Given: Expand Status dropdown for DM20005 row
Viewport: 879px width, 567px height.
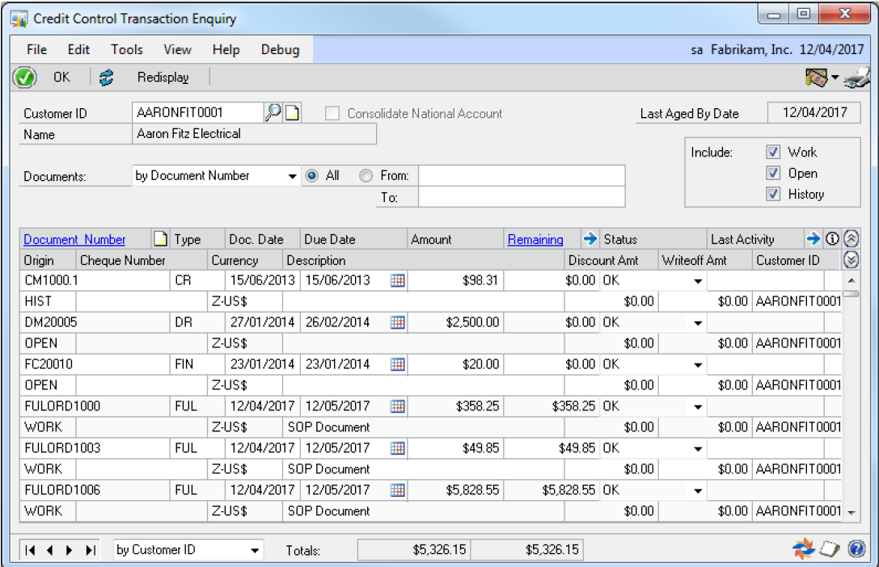Looking at the screenshot, I should (696, 322).
